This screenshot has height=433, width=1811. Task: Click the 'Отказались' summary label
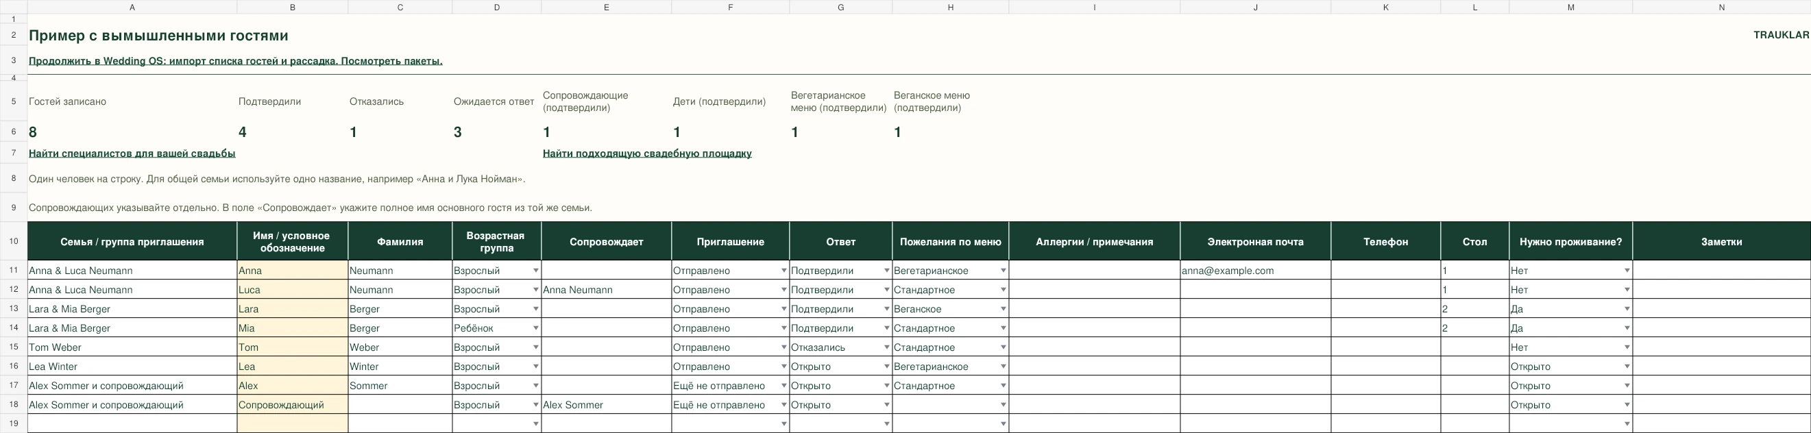pos(377,101)
